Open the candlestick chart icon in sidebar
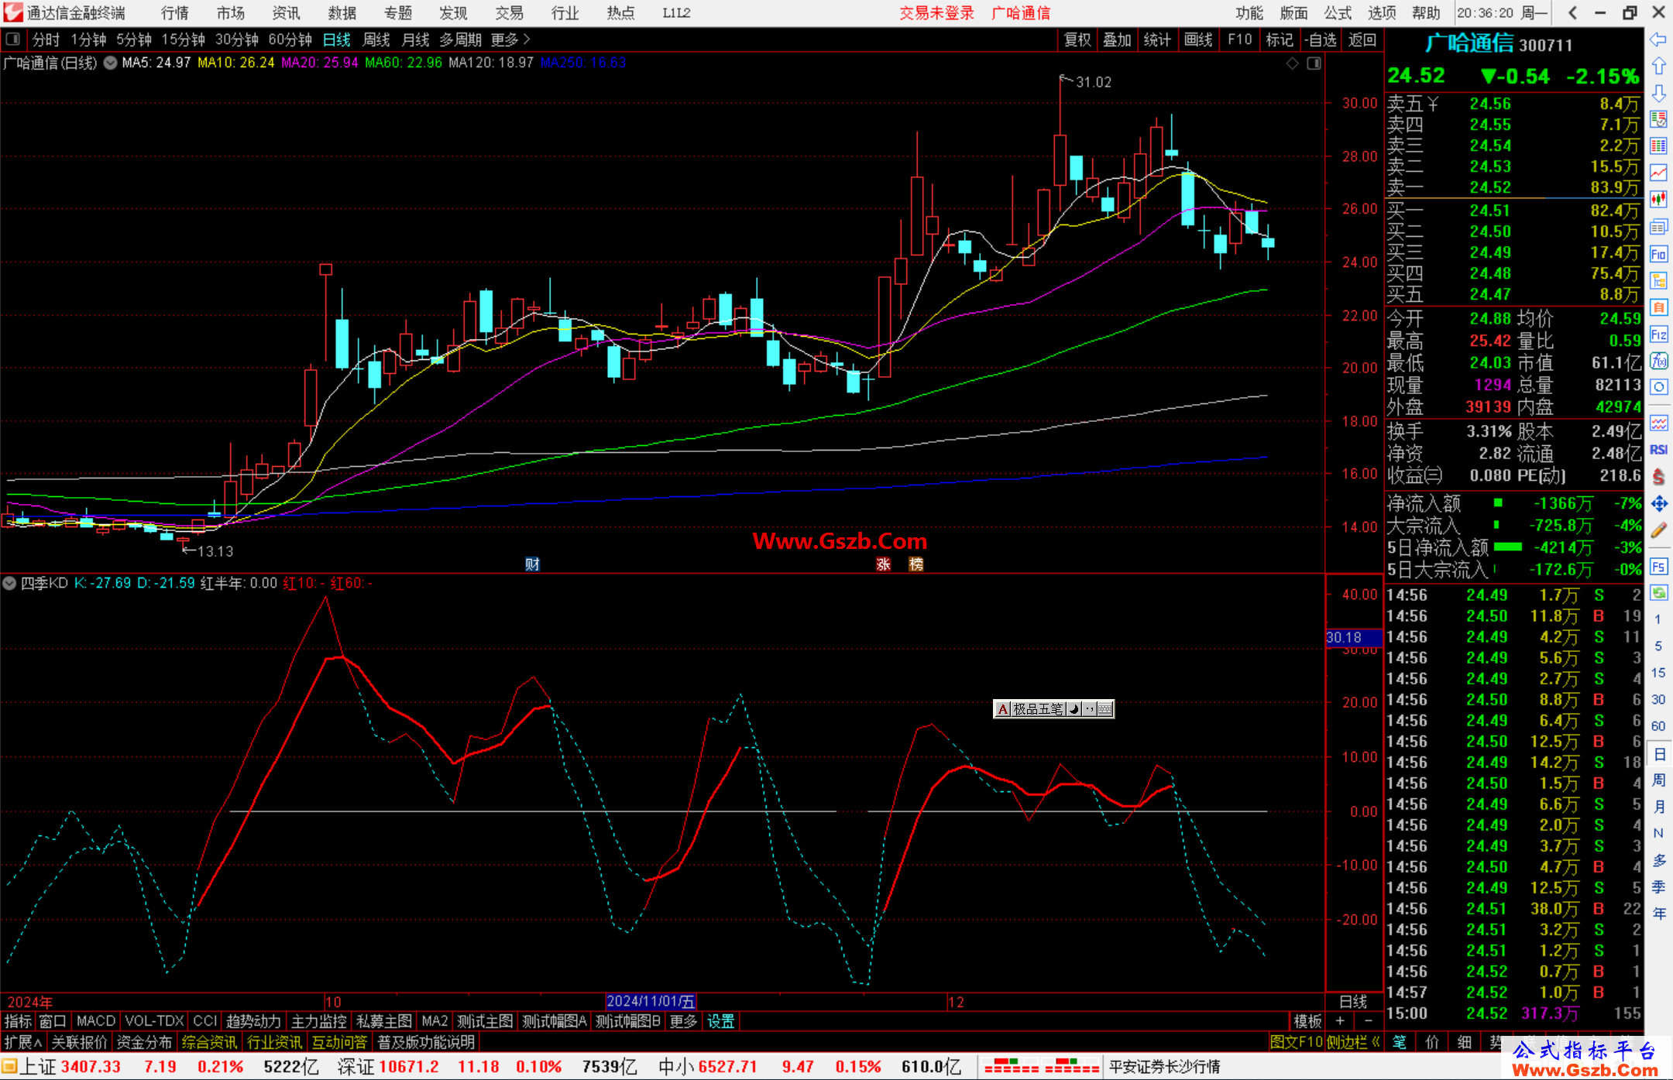 [1658, 200]
